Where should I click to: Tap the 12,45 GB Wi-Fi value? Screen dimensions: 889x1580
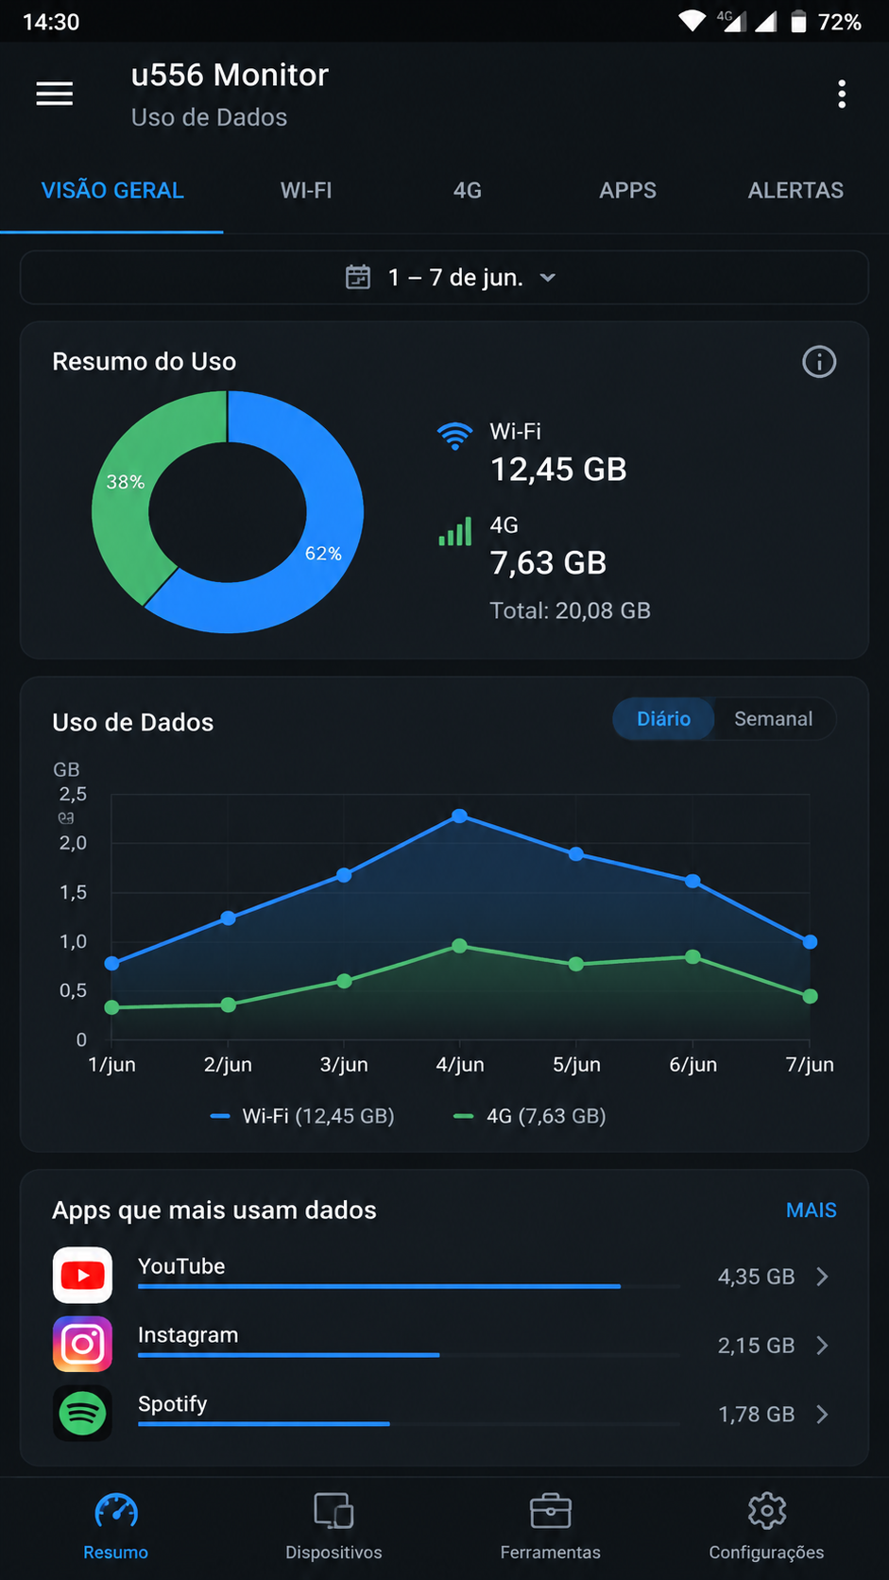558,470
